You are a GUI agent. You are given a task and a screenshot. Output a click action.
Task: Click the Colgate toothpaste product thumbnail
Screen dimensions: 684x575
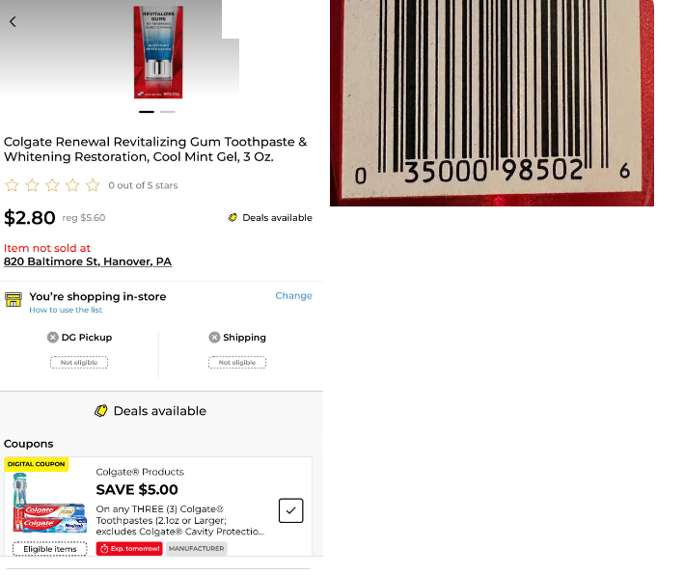click(158, 52)
